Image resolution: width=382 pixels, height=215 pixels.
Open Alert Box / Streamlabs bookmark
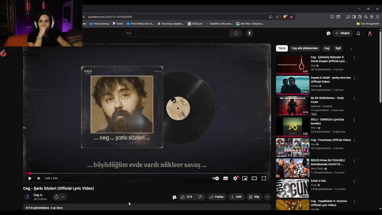click(250, 24)
